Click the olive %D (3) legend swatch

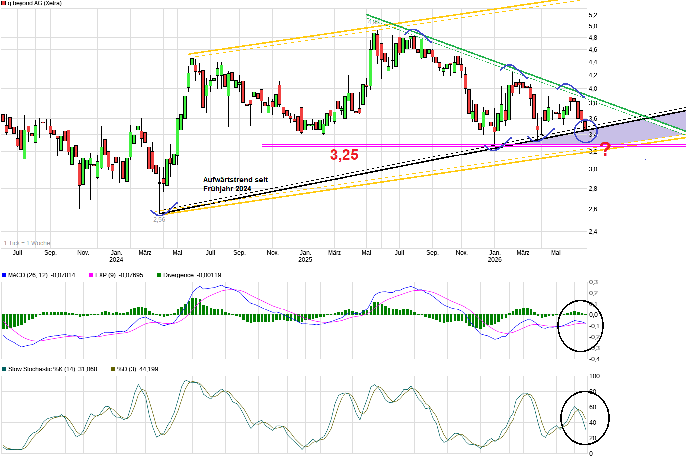(x=113, y=369)
